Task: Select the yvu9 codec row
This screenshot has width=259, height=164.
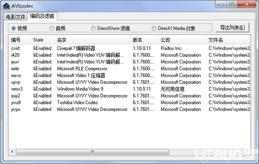Action: (129, 102)
